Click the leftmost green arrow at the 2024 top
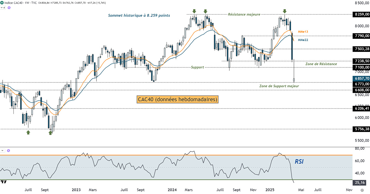The height and width of the screenshot is (194, 370). coord(194,11)
